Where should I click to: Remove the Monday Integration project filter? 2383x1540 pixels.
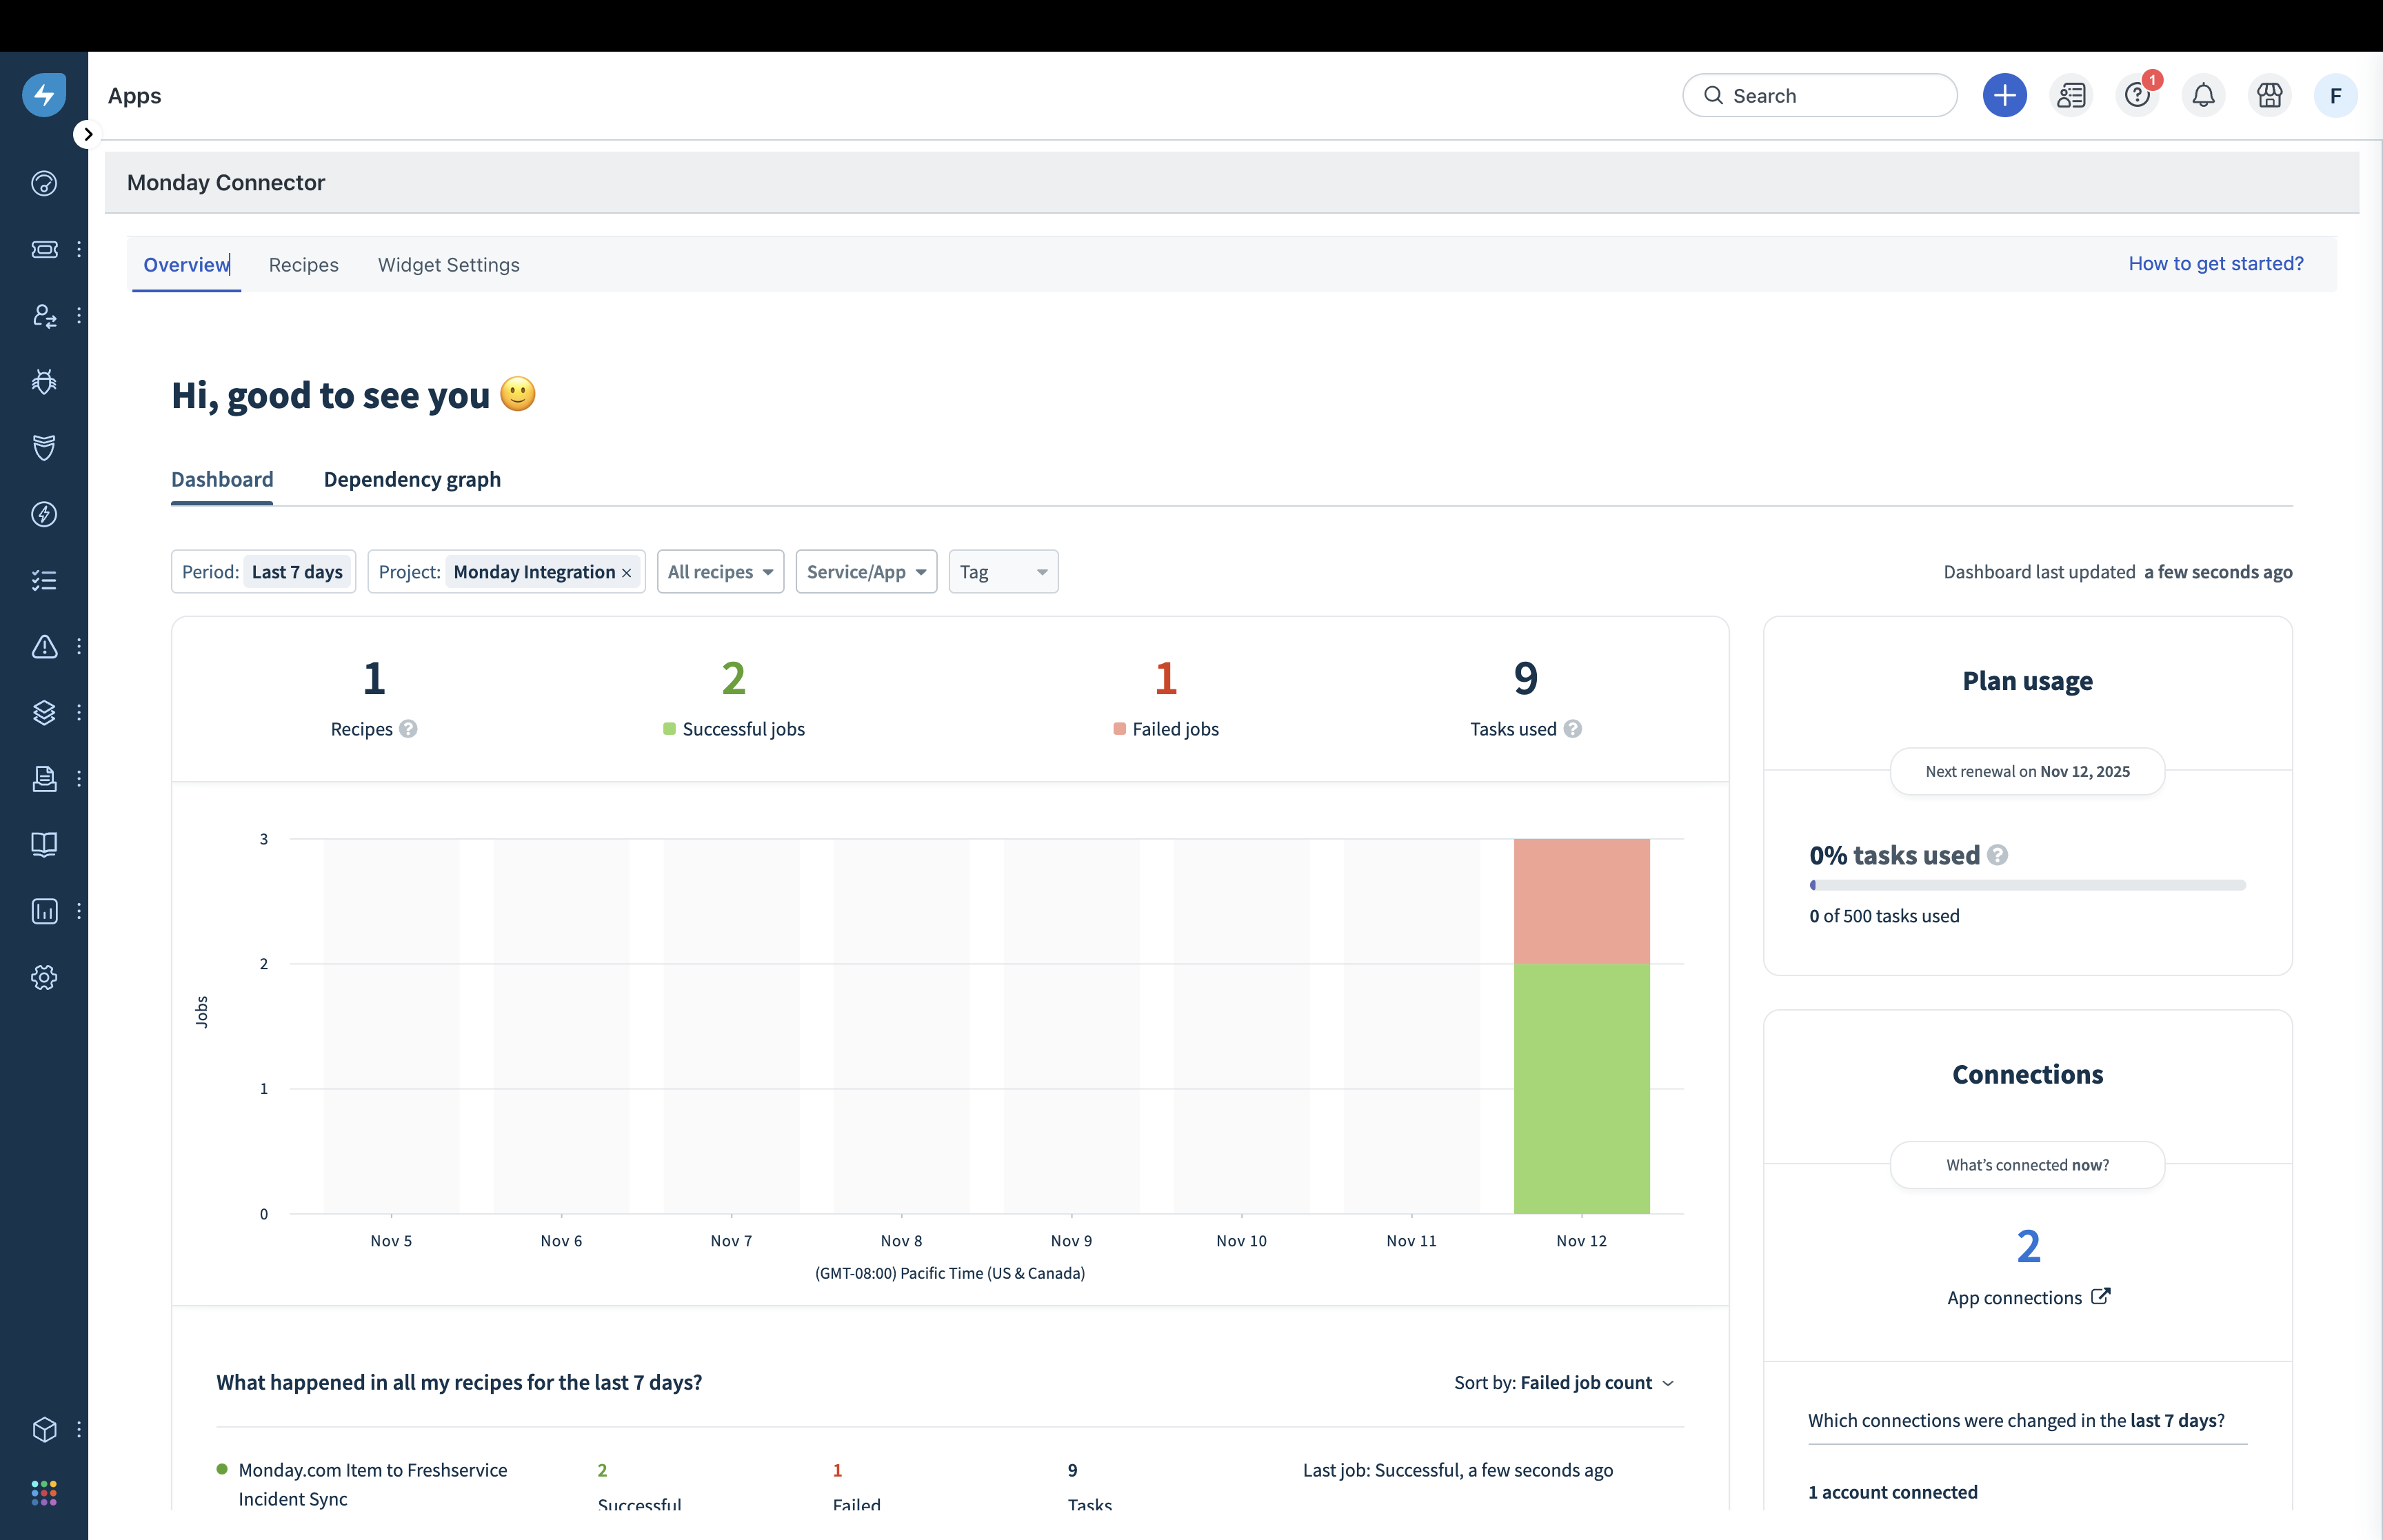tap(627, 573)
